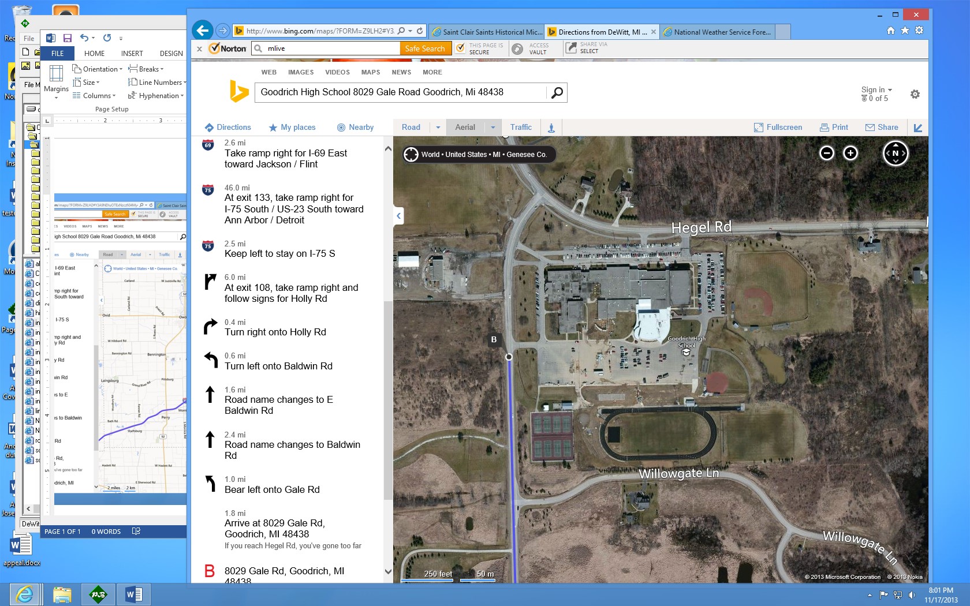The image size is (970, 606).
Task: Open Word Size dropdown
Action: (x=86, y=83)
